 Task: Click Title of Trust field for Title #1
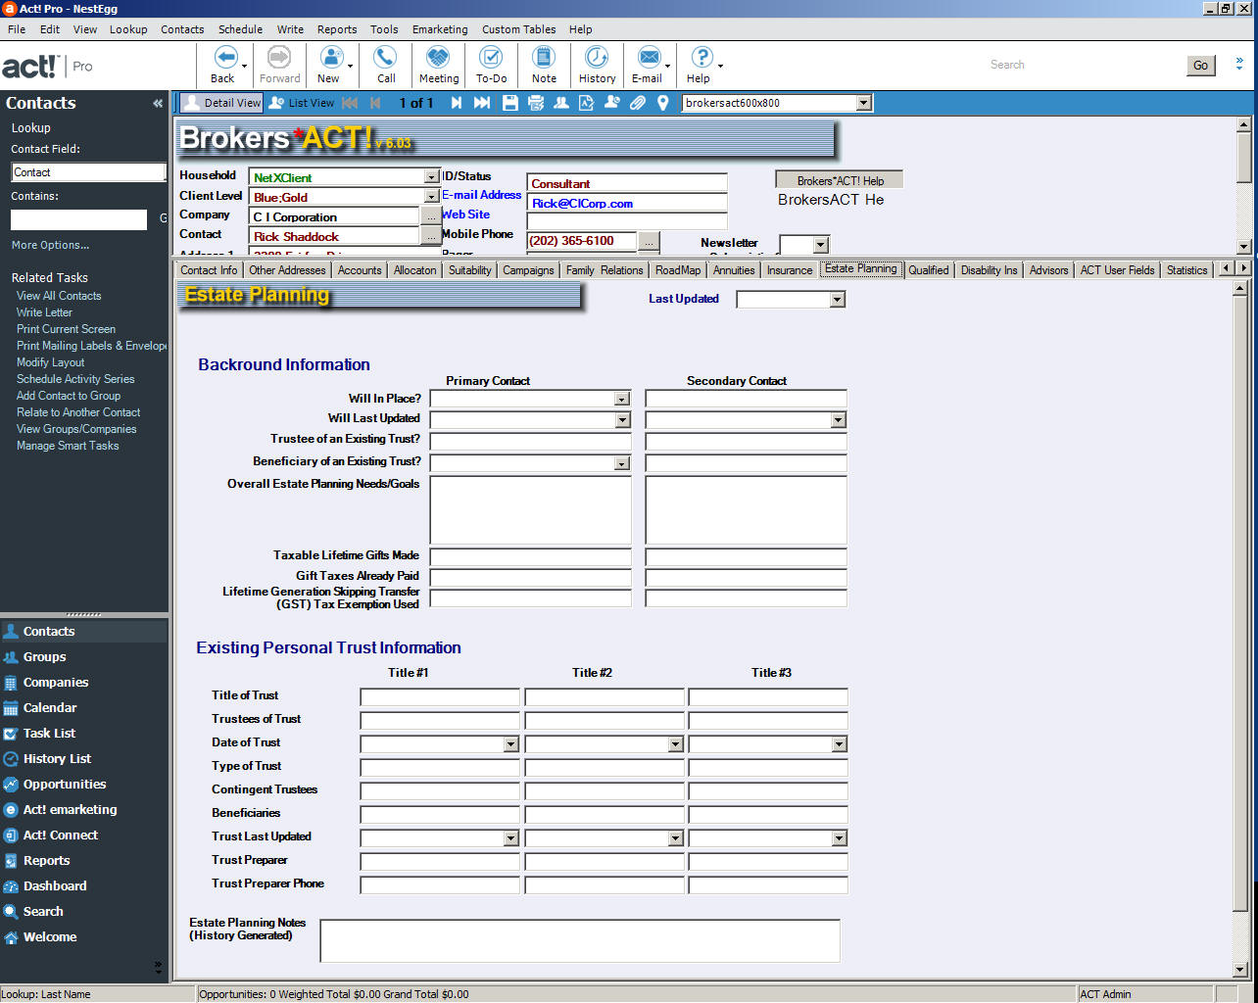(x=440, y=697)
